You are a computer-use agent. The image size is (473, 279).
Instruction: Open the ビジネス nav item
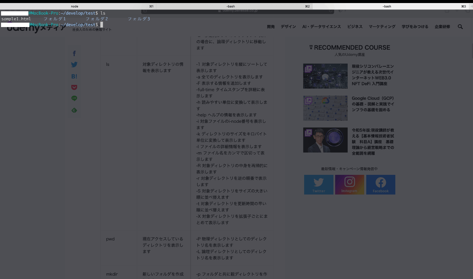355,27
